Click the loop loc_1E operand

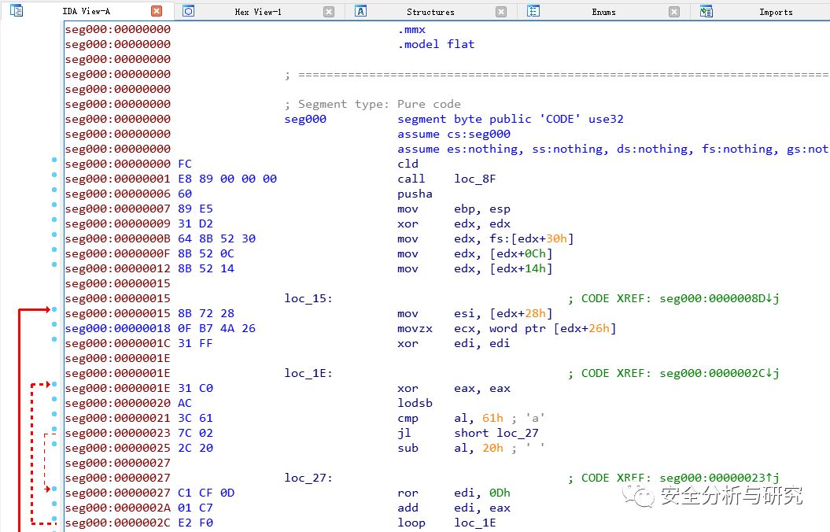475,523
